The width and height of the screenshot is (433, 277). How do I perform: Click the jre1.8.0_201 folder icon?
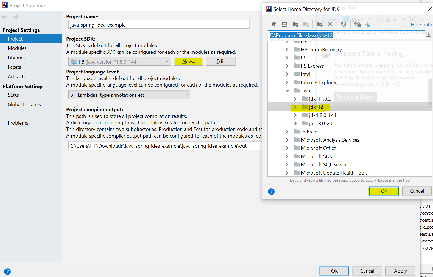click(305, 123)
